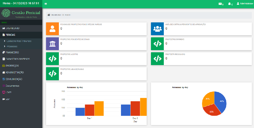
Task: Collapse the Perícias sidebar section
Action: [x=10, y=35]
